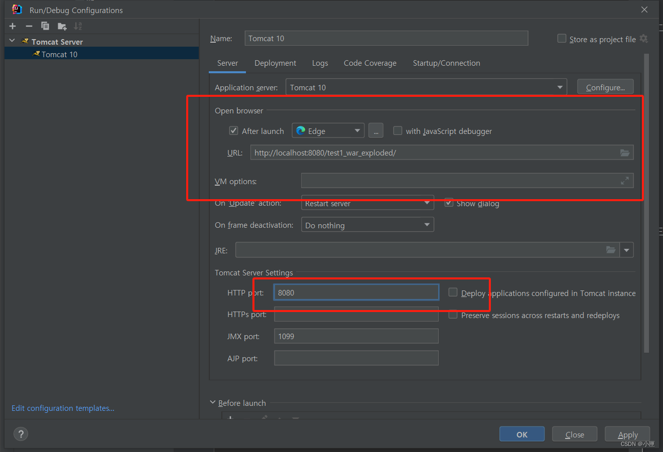
Task: Copy the selected configuration
Action: [45, 26]
